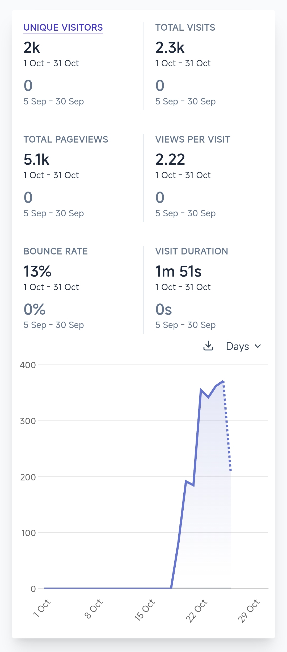This screenshot has height=652, width=287.
Task: Click the chevron next to Days
Action: click(258, 346)
